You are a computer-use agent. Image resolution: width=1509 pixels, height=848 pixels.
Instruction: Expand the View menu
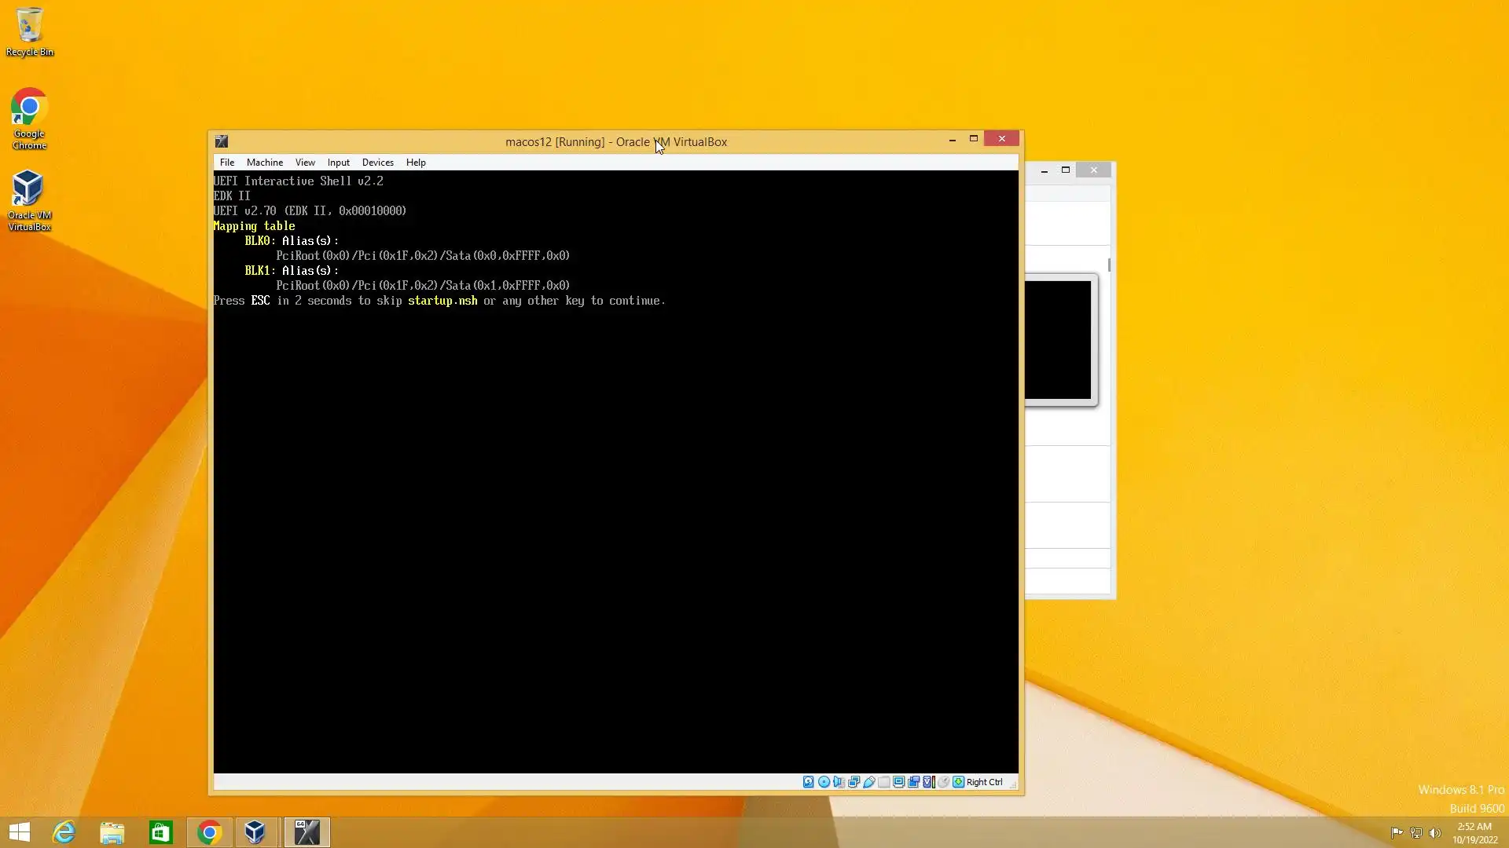(305, 163)
